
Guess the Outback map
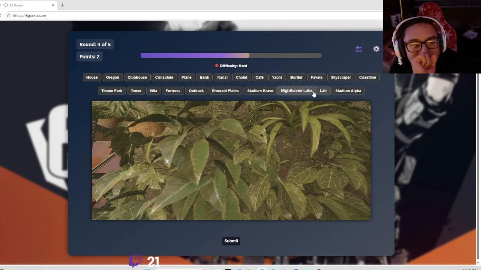(196, 91)
